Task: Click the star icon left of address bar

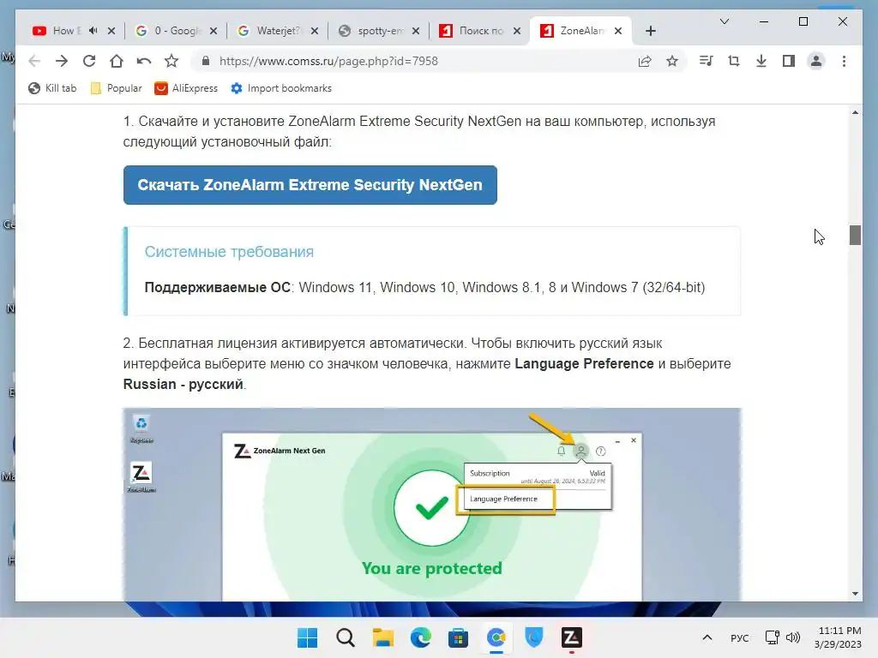Action: coord(171,61)
